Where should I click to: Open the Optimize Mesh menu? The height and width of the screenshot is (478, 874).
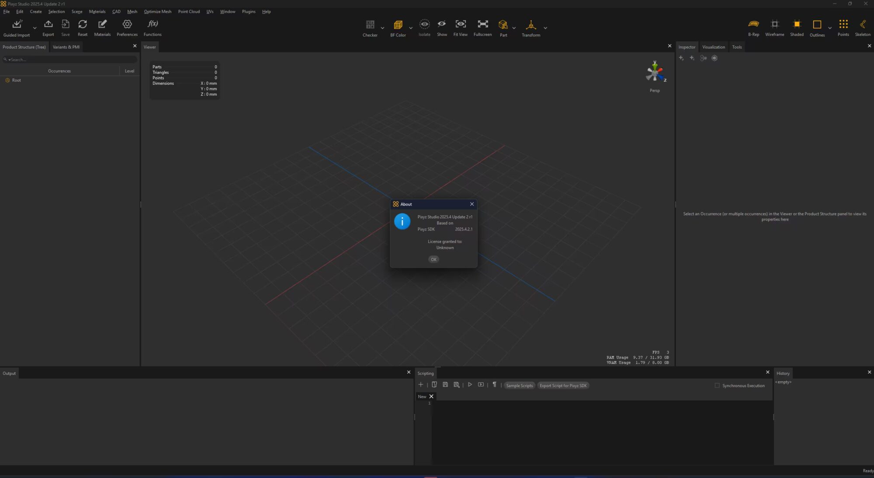click(x=157, y=11)
